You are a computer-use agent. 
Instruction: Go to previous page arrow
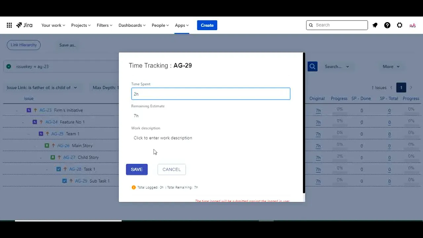click(x=391, y=88)
